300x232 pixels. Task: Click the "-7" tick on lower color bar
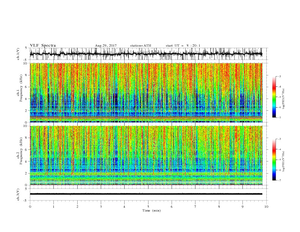tap(279, 180)
